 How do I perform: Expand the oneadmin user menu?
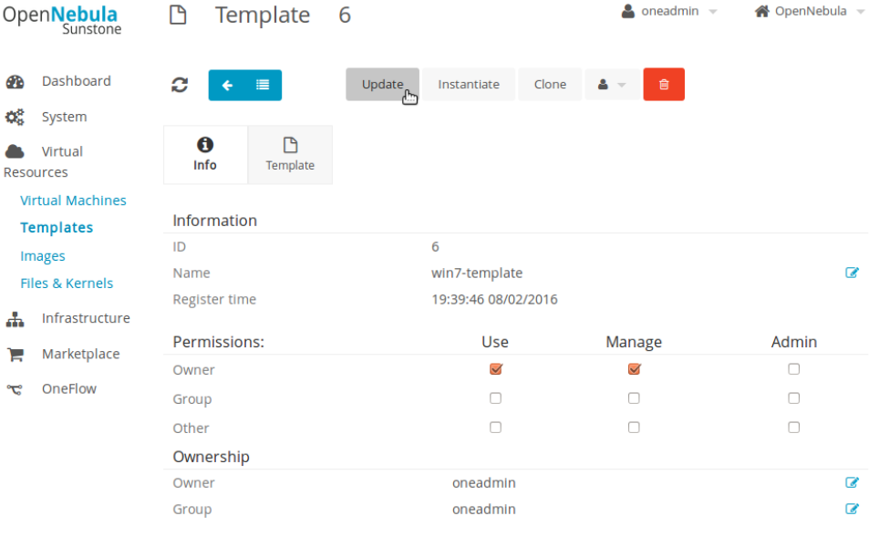coord(669,12)
